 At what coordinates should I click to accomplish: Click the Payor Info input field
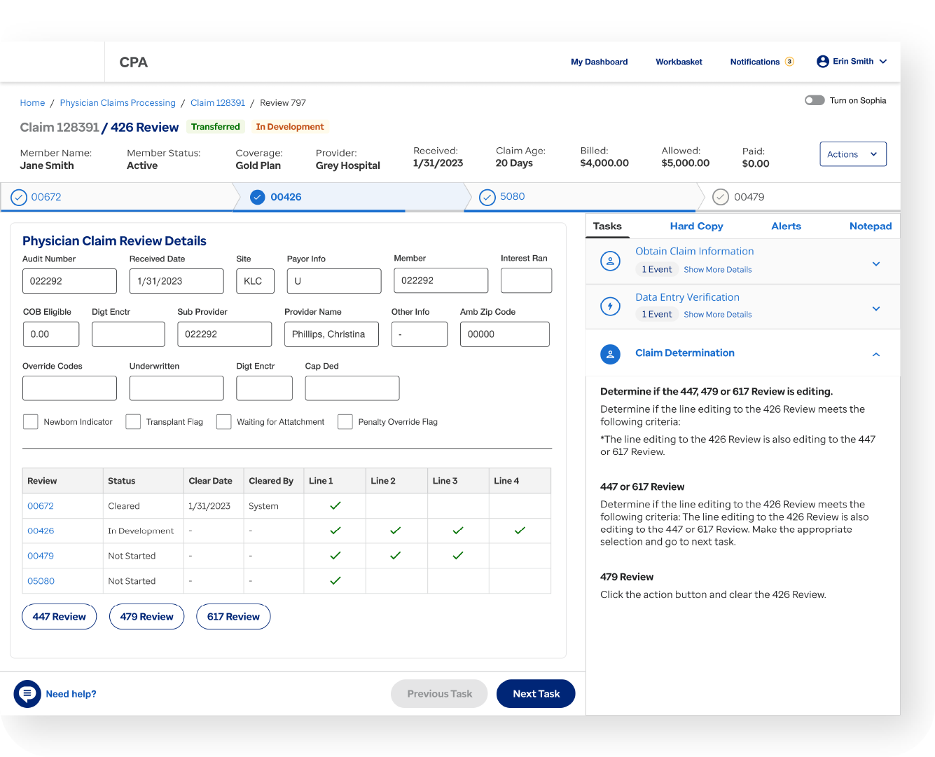pyautogui.click(x=334, y=281)
